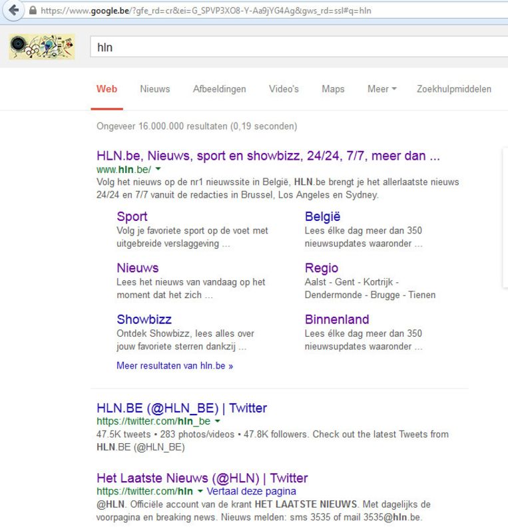This screenshot has width=508, height=529.
Task: Open the Regio sitelink
Action: (322, 268)
